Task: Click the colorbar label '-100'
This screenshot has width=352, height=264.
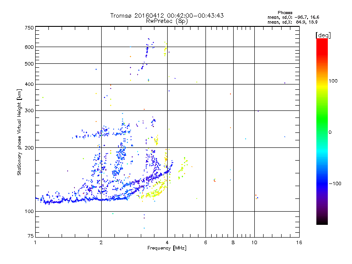Action: [x=335, y=183]
